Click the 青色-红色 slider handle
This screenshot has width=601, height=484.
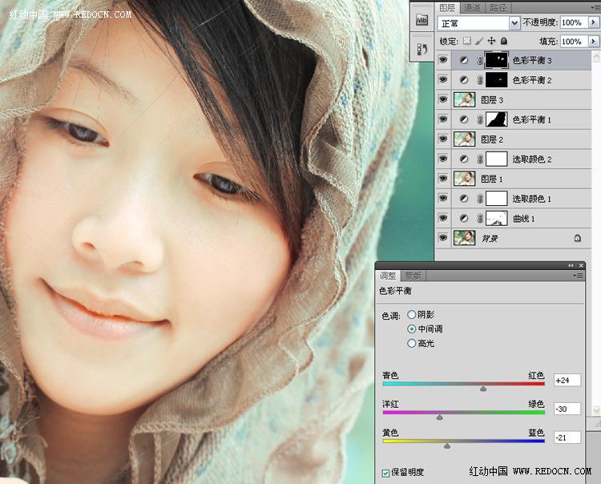pos(483,389)
